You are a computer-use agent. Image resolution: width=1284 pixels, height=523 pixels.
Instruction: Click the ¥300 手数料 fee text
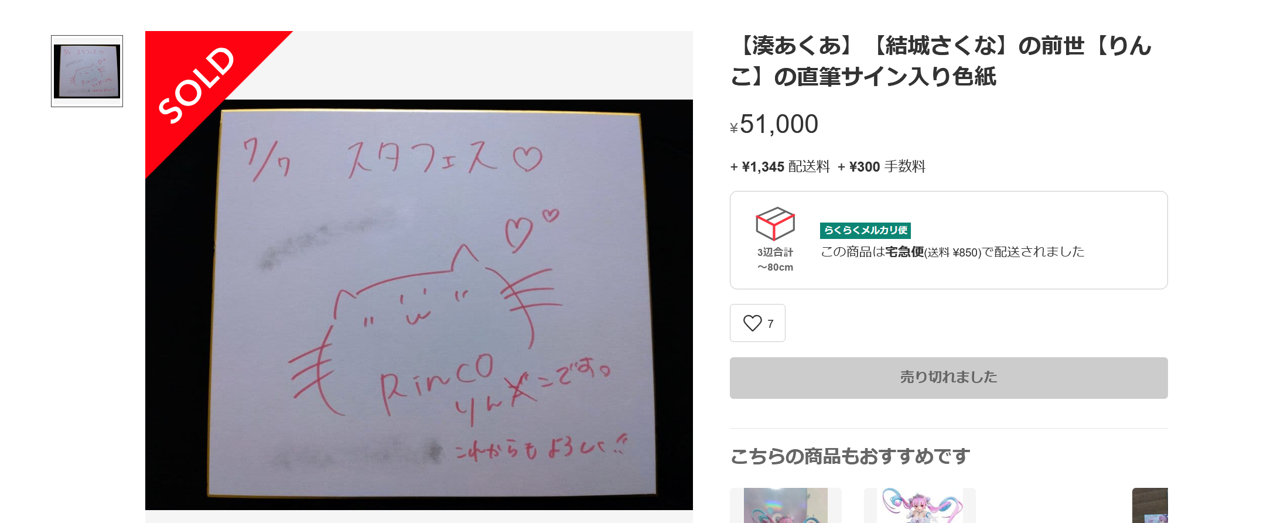click(882, 167)
